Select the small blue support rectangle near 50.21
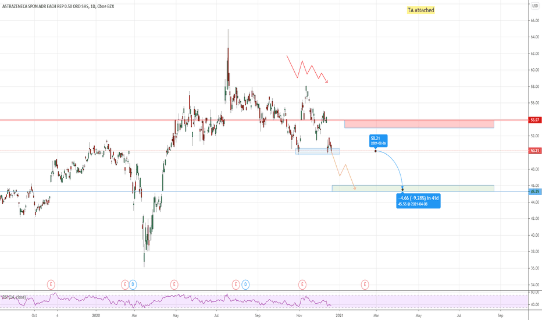 [x=318, y=151]
